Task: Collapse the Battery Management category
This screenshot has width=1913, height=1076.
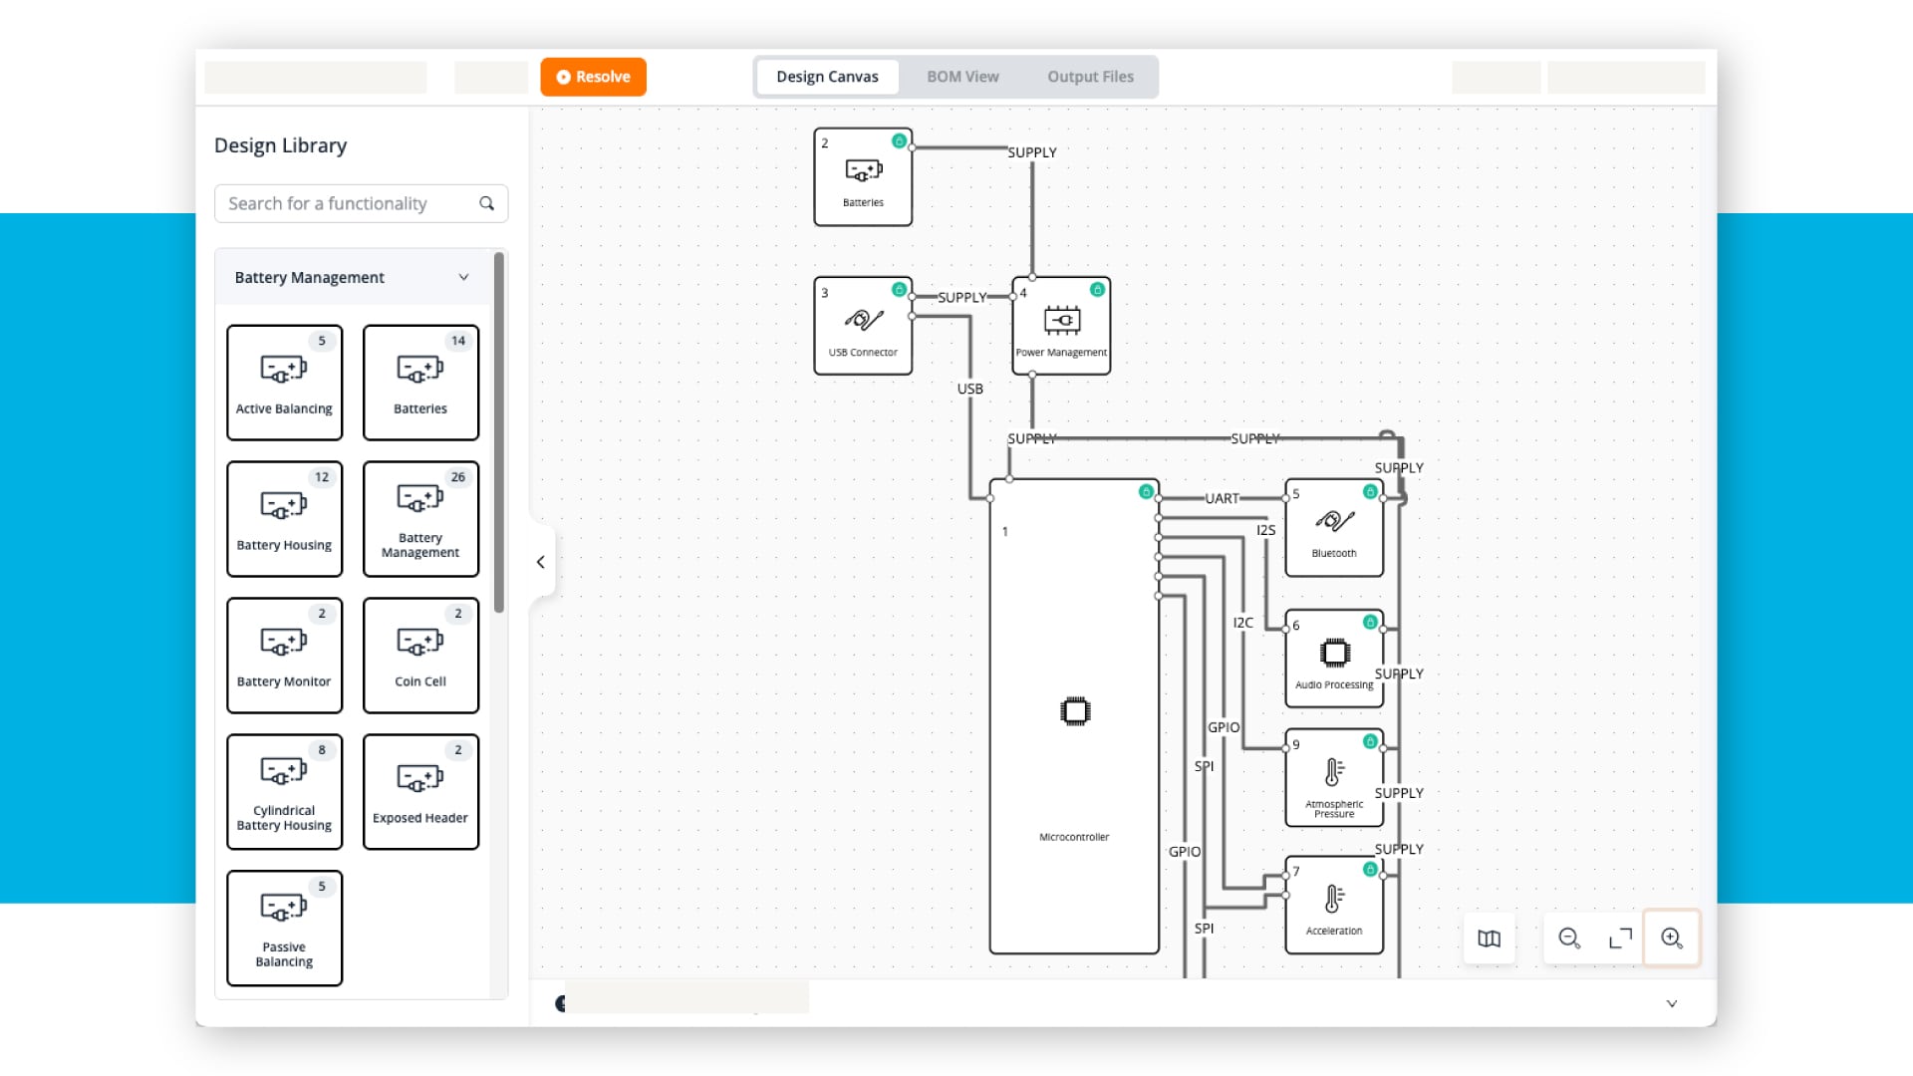Action: tap(463, 277)
